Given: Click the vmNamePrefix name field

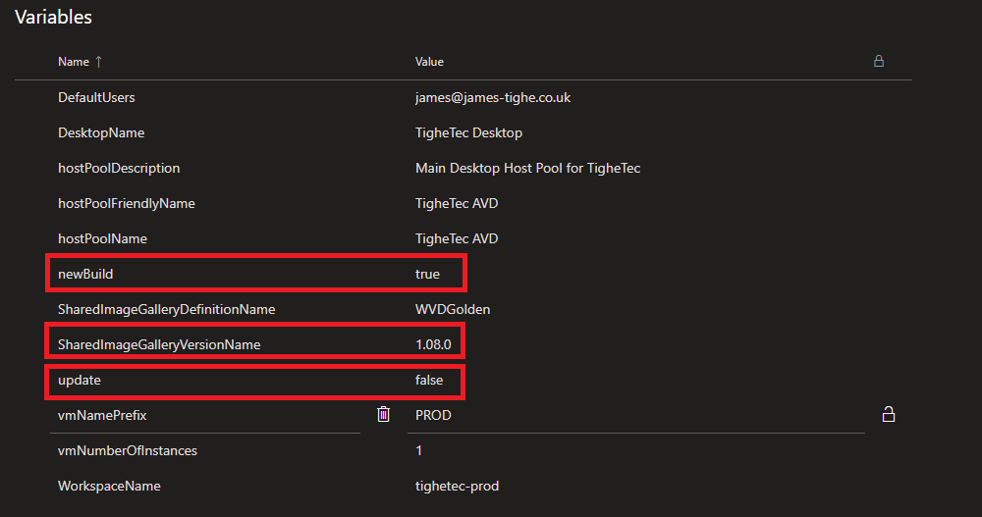Looking at the screenshot, I should 196,415.
